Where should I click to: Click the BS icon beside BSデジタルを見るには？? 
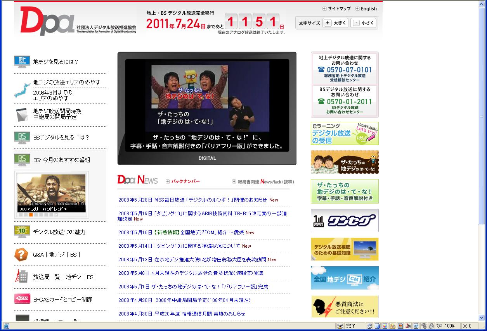(x=22, y=138)
